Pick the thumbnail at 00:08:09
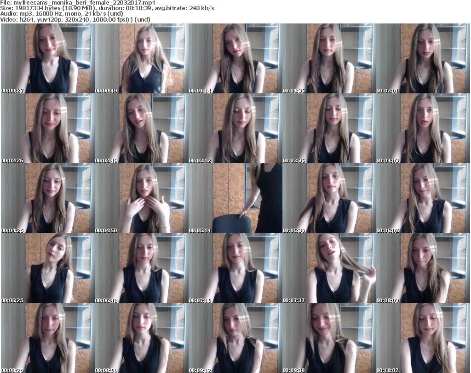 point(423,268)
